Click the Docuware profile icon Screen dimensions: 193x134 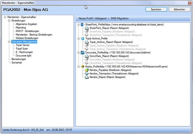tap(82, 53)
